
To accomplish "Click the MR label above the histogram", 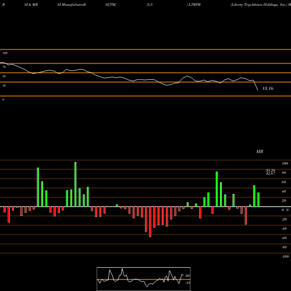I will (260, 151).
